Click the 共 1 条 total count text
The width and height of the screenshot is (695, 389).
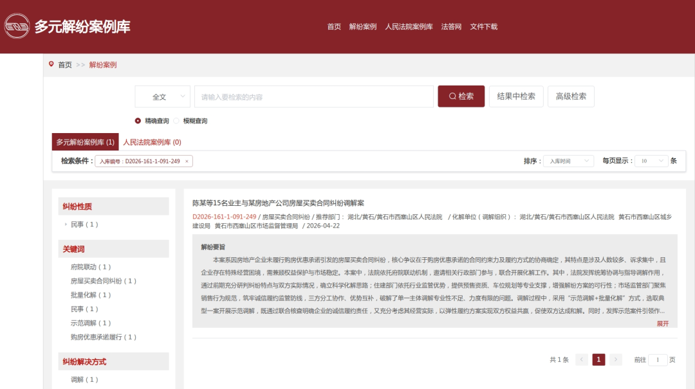pyautogui.click(x=559, y=360)
